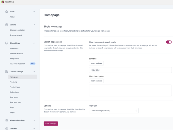Click the Site settings monitor icon
This screenshot has height=130, width=173.
tap(7, 43)
